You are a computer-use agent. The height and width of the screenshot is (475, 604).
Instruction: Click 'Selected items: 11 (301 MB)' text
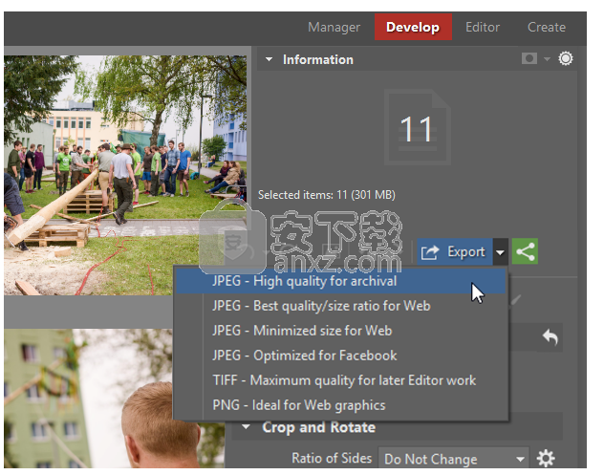327,195
